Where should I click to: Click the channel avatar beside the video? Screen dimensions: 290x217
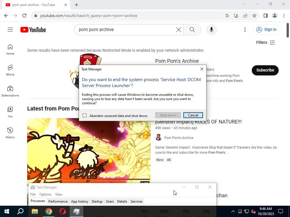(x=159, y=138)
